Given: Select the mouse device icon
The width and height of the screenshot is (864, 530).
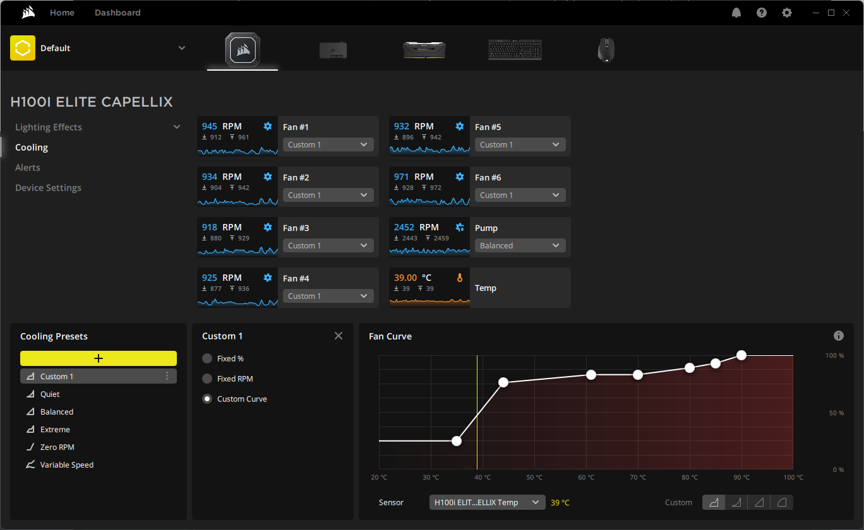Looking at the screenshot, I should (606, 50).
